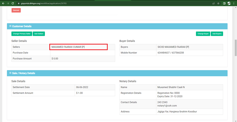Click the page vertical scrollbar thumb
237x122 pixels.
pyautogui.click(x=236, y=48)
